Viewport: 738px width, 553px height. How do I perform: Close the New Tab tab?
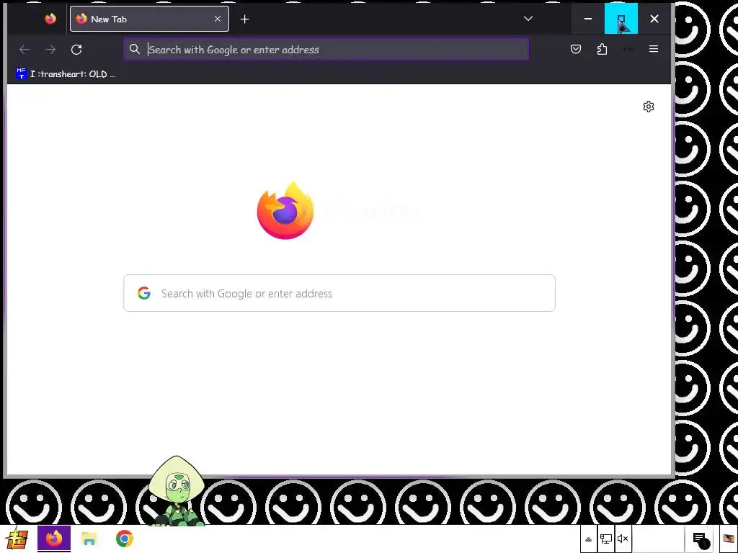pyautogui.click(x=218, y=19)
